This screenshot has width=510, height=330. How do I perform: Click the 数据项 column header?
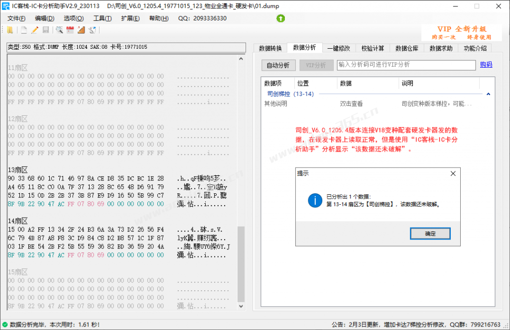tap(278, 83)
